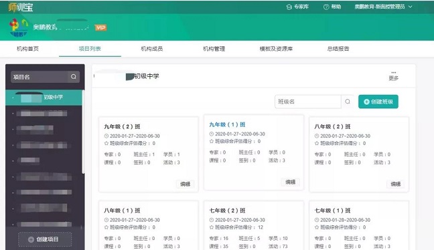
Task: Click clock icon on 九年级（1）班 card
Action: pos(212,134)
